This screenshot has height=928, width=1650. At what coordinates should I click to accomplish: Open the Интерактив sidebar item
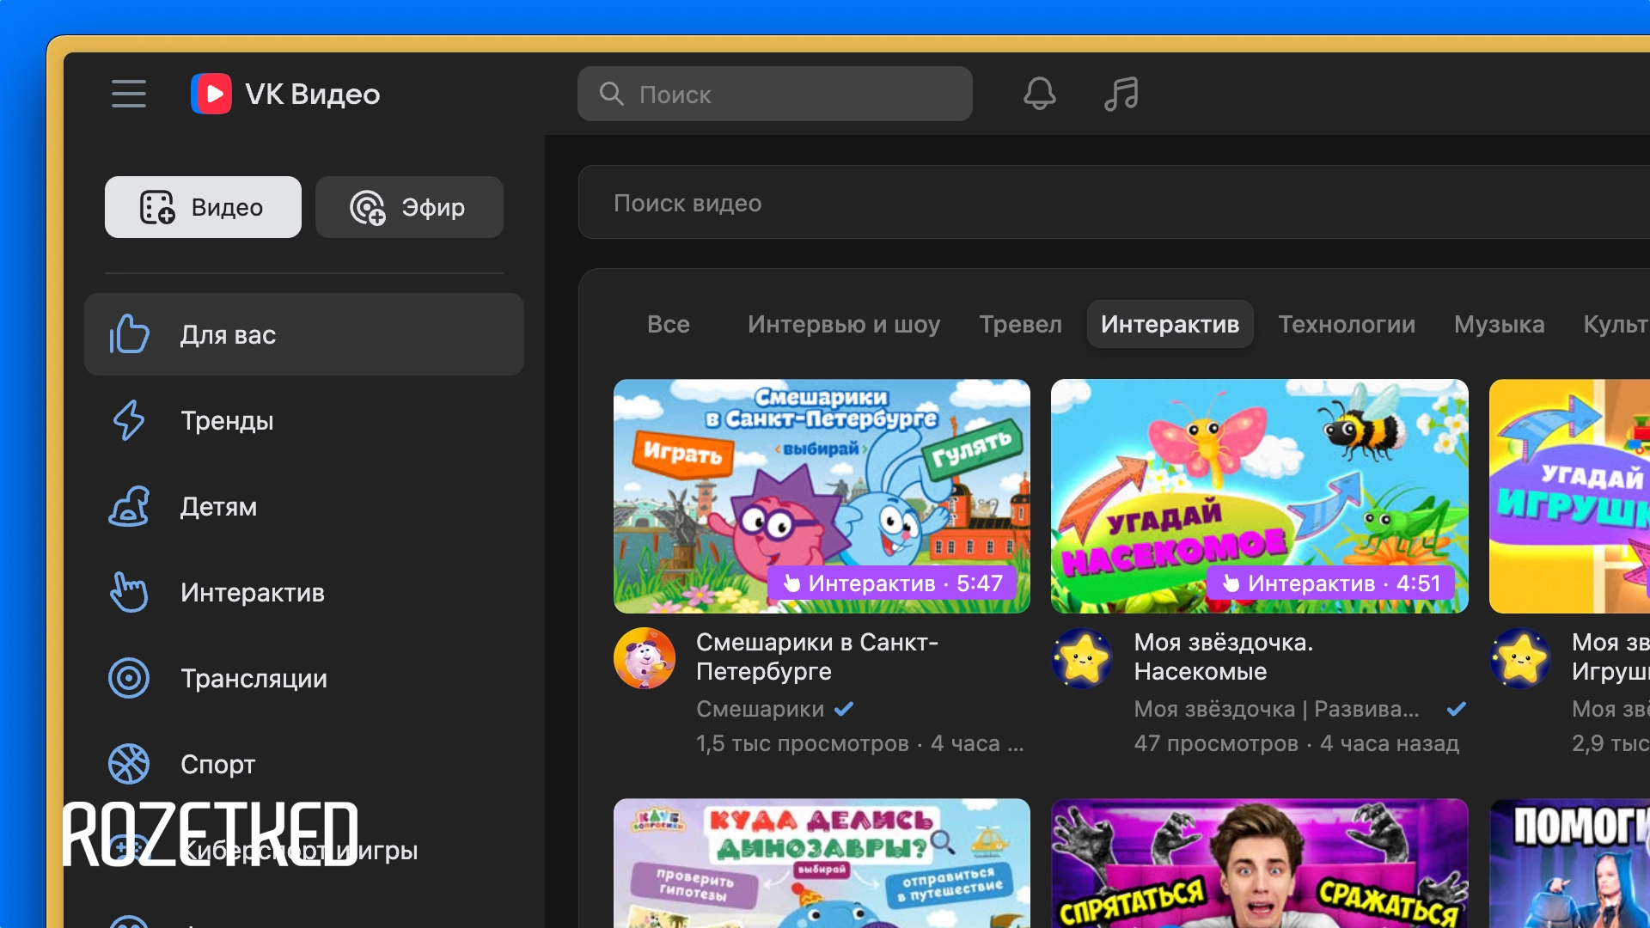(304, 592)
